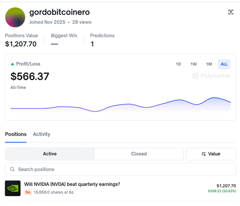Click the magnifier icon in the search box
Image resolution: width=240 pixels, height=206 pixels.
pos(13,169)
